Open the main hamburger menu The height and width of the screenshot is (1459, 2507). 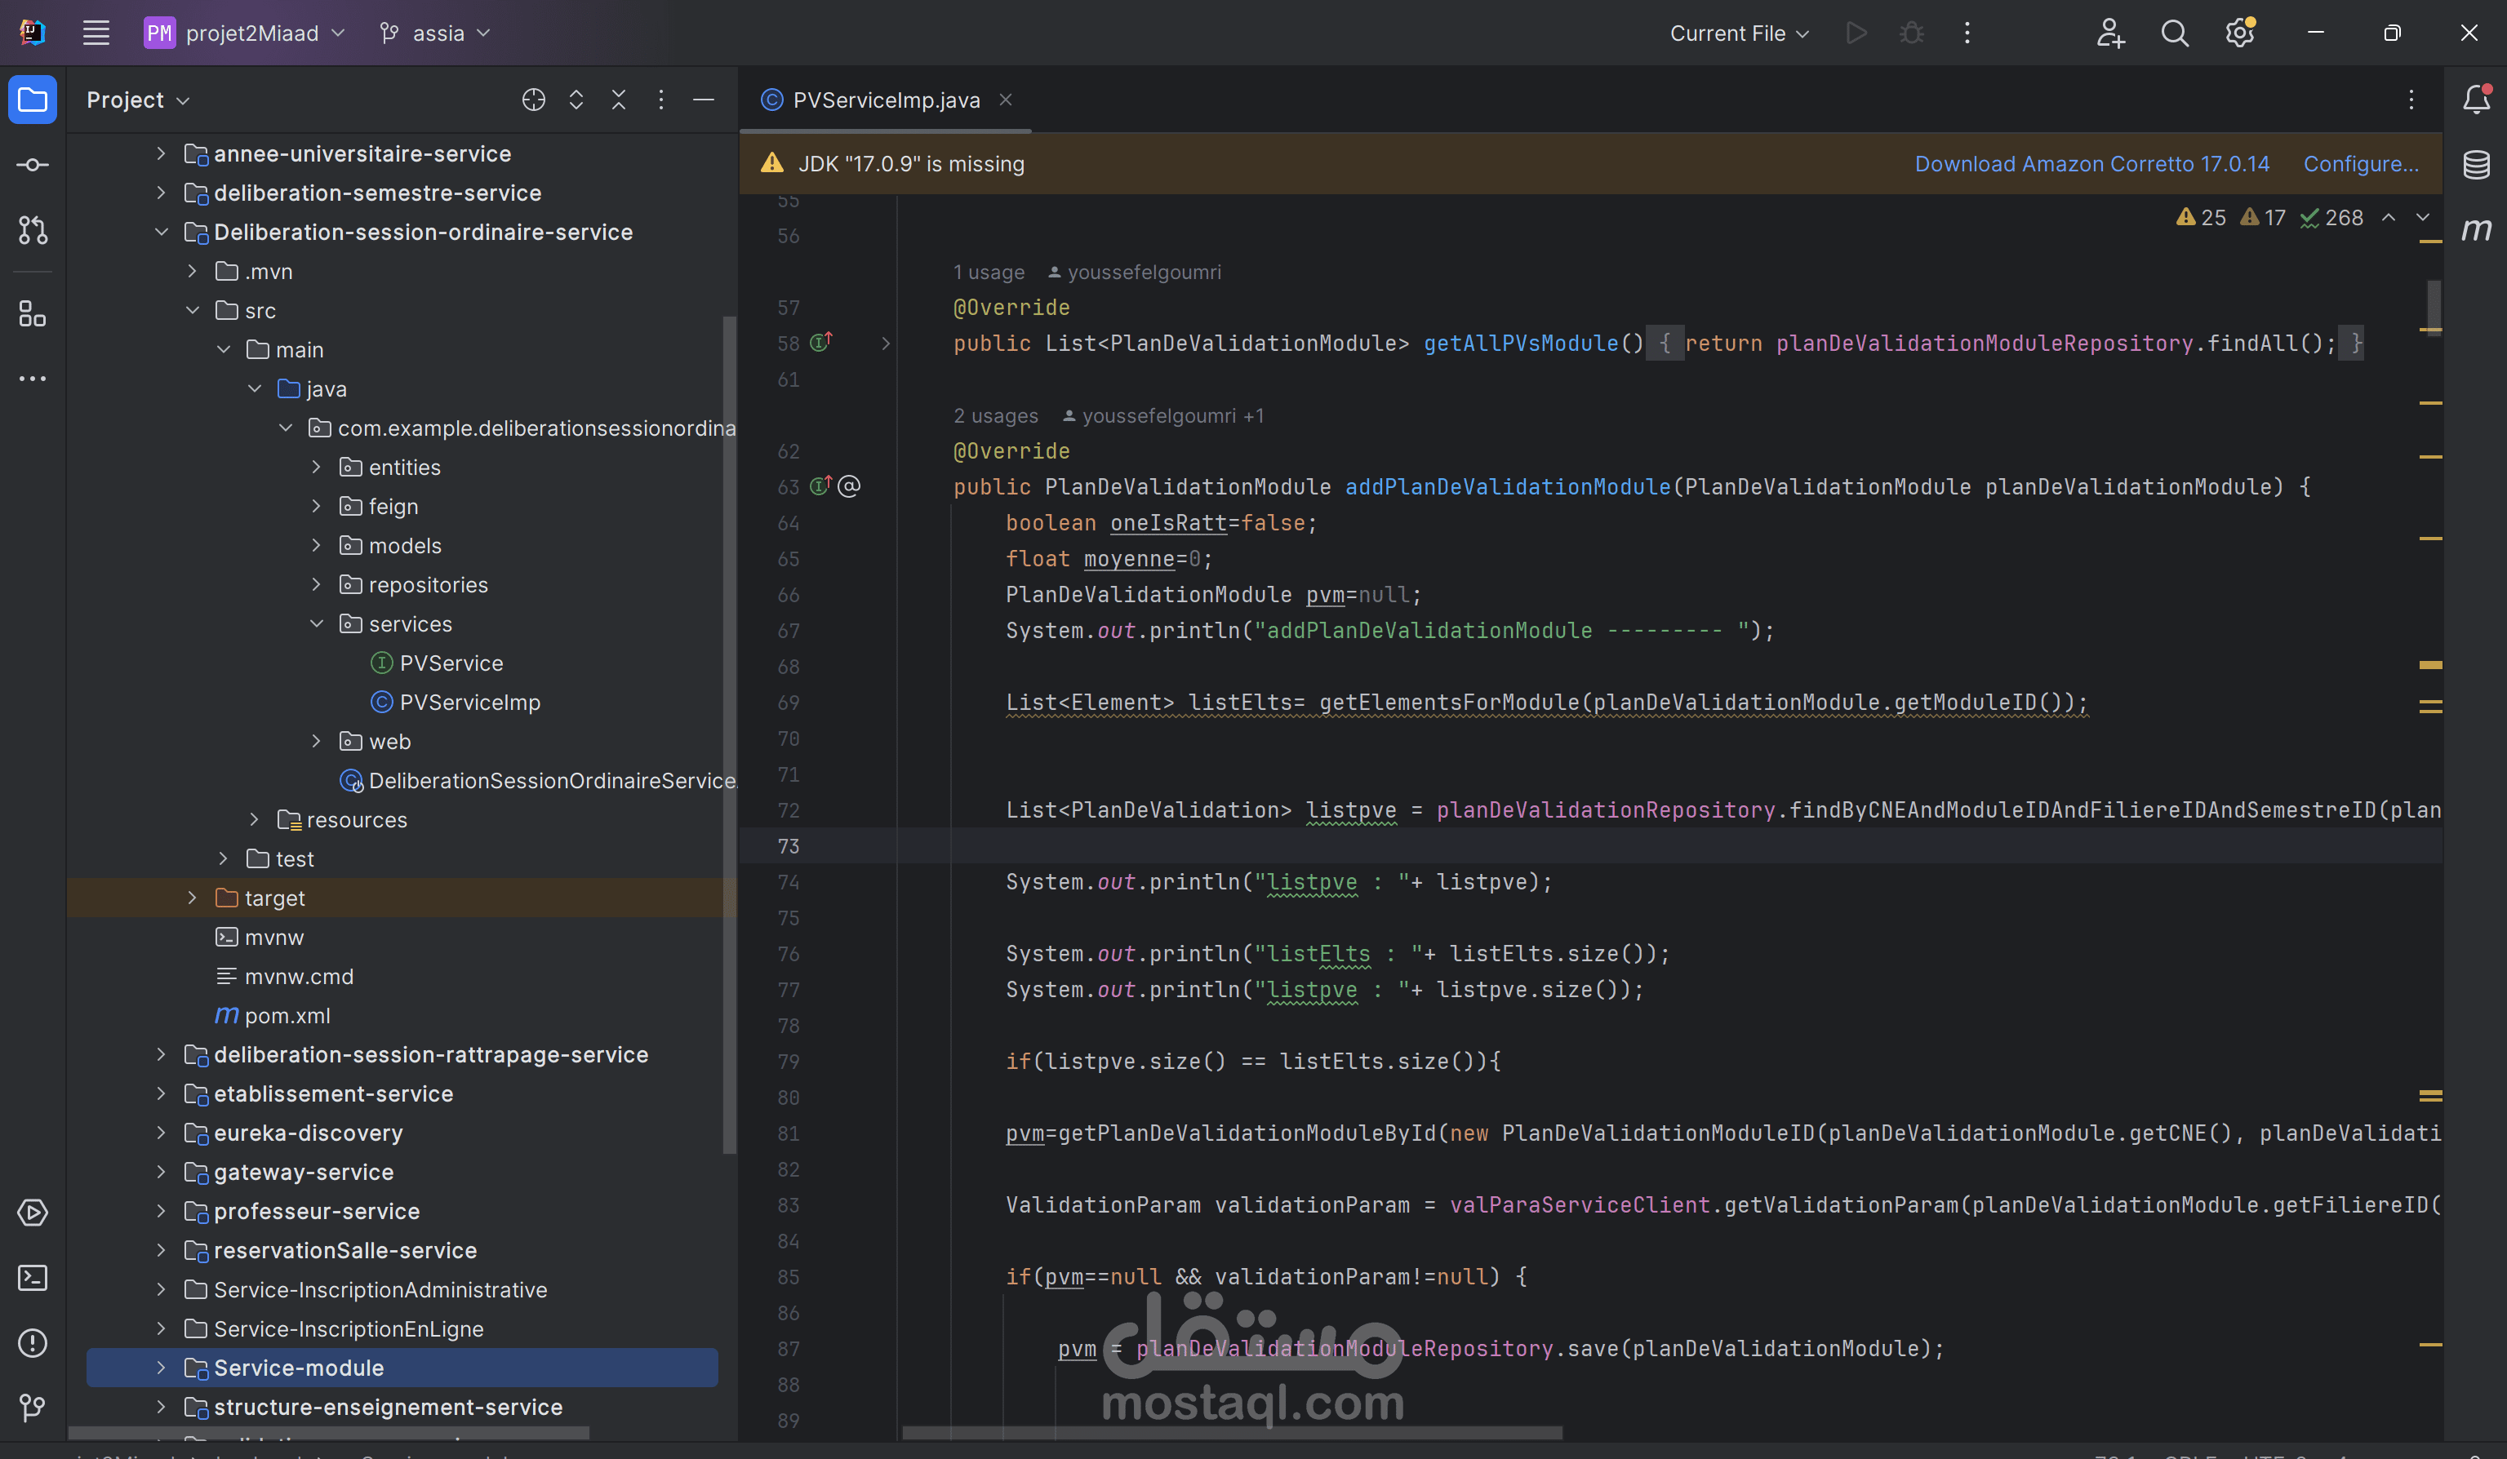(96, 33)
